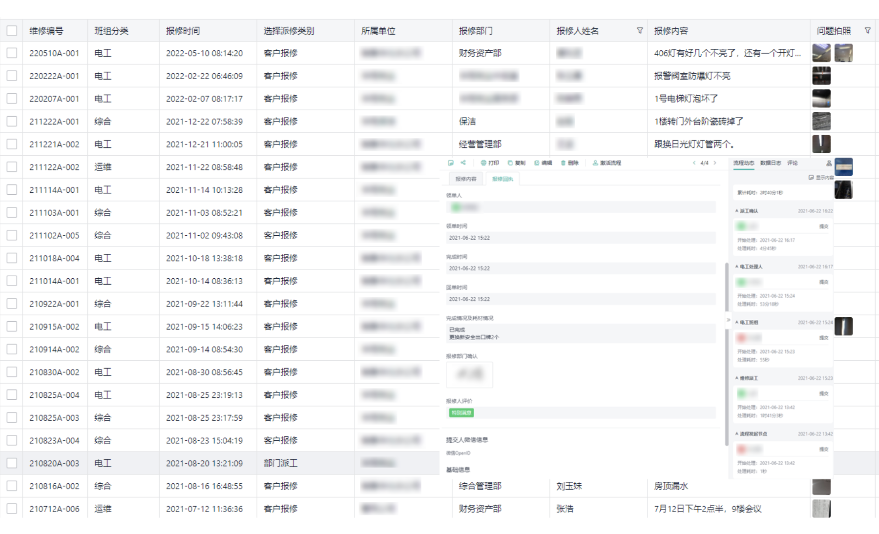Image resolution: width=879 pixels, height=534 pixels.
Task: Open the filter icon on 报修人姓名 column
Action: point(640,30)
